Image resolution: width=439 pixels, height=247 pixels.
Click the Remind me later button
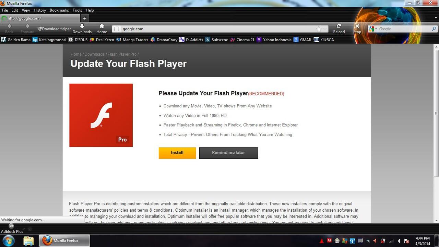tap(228, 153)
